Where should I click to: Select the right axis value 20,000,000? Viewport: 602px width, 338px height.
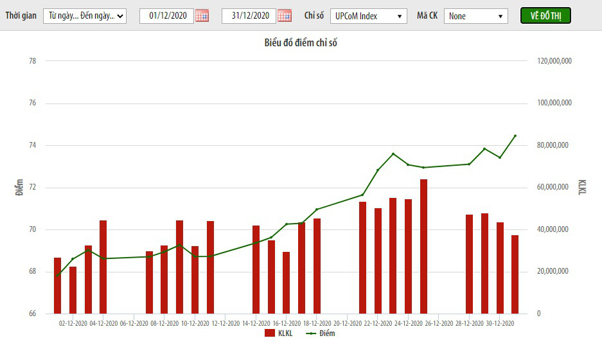(x=553, y=271)
